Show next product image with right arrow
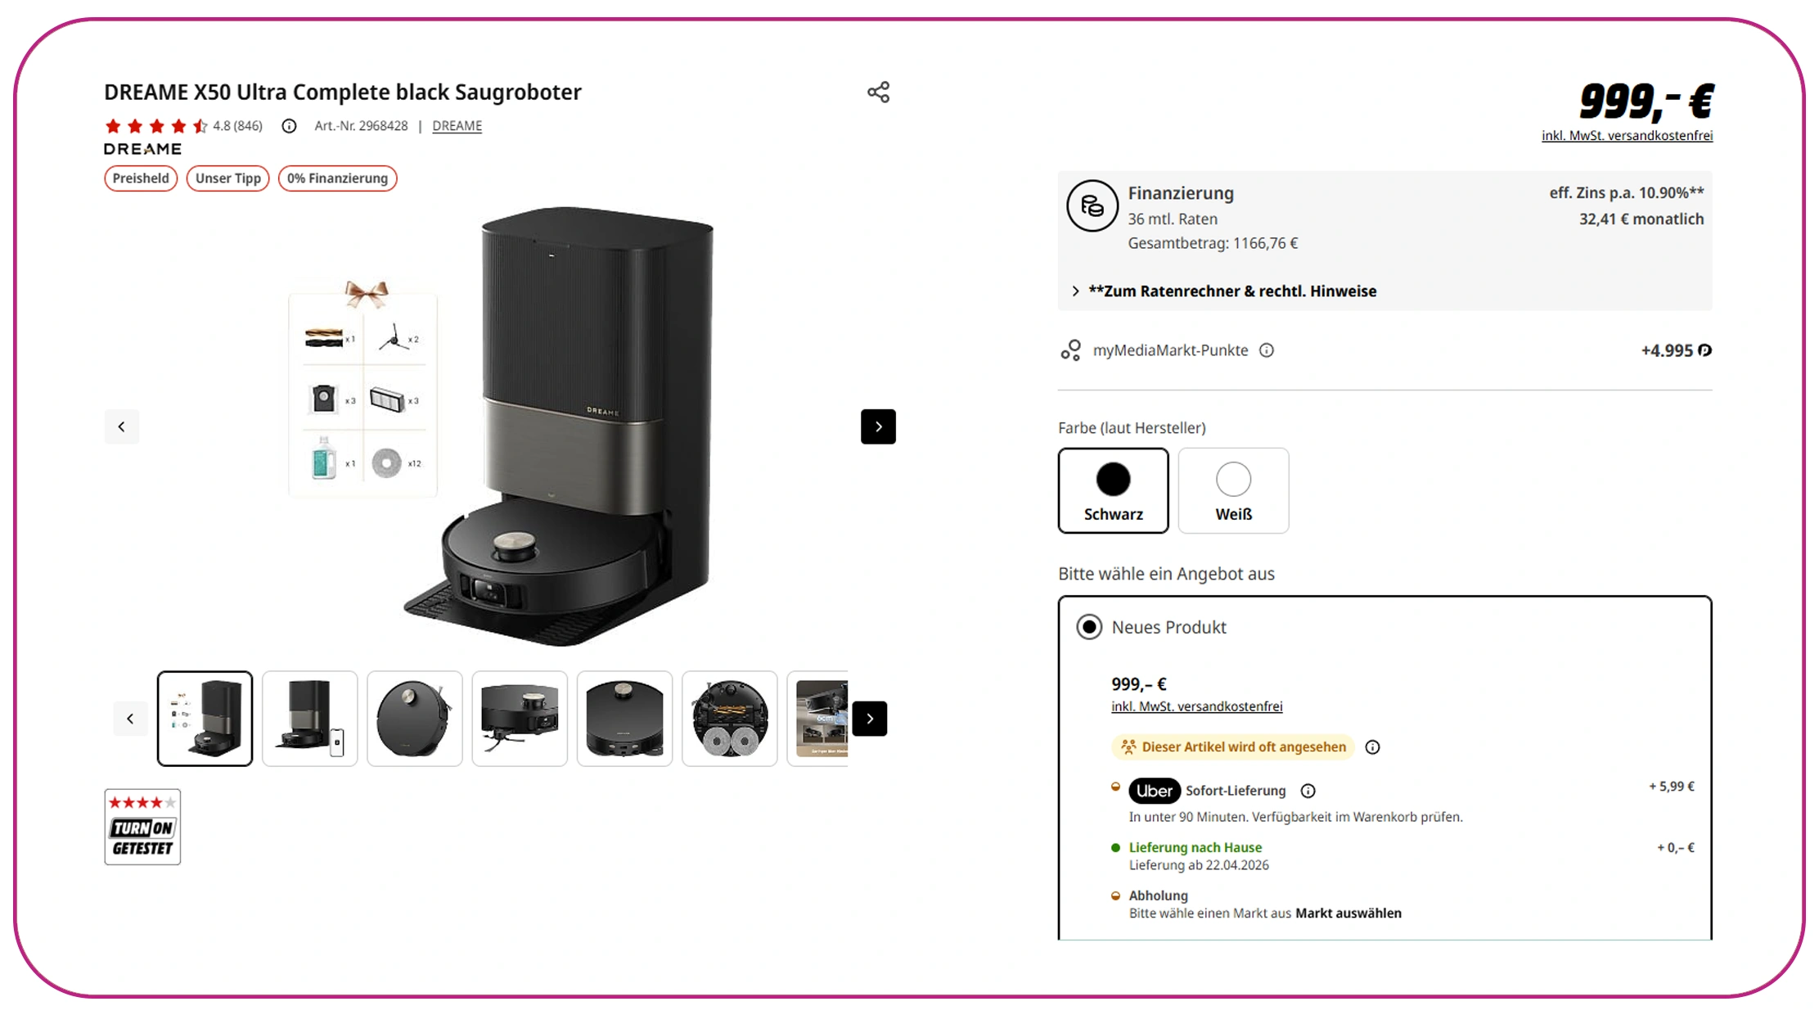 tap(878, 426)
